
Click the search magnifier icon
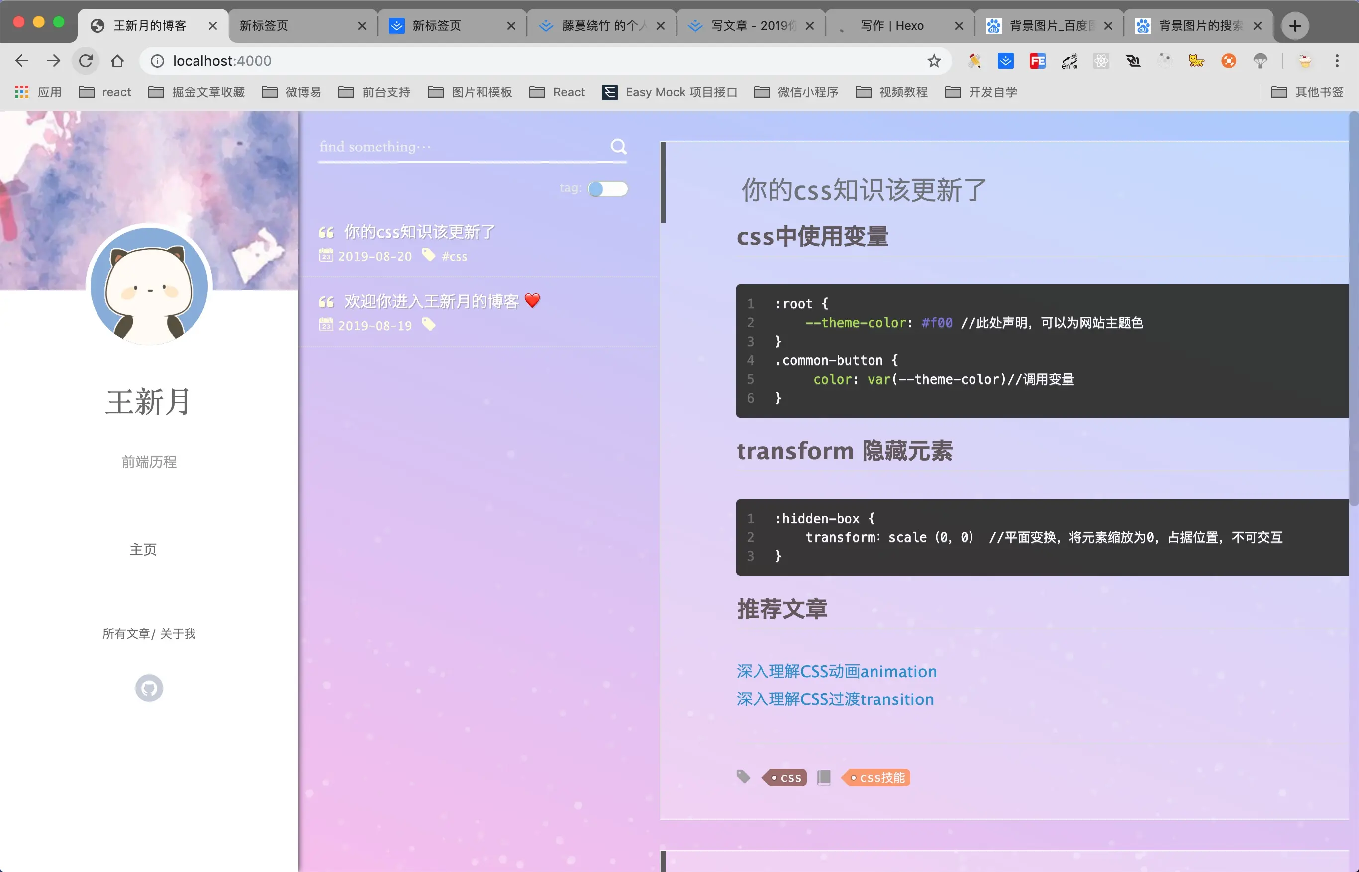pyautogui.click(x=618, y=147)
